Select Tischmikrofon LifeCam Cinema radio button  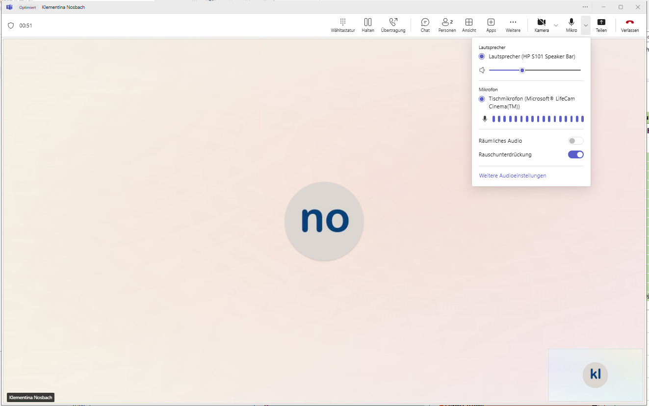point(482,99)
